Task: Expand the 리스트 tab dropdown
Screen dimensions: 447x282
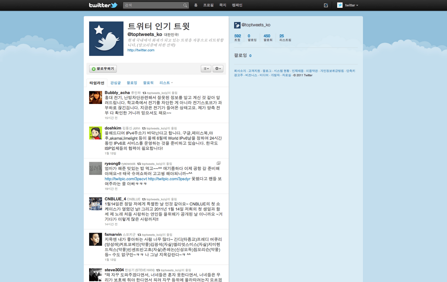Action: [166, 82]
